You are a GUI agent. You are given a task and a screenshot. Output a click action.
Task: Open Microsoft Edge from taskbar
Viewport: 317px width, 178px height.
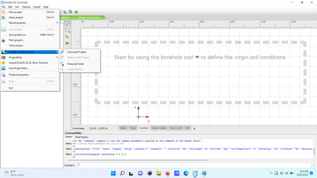186,173
